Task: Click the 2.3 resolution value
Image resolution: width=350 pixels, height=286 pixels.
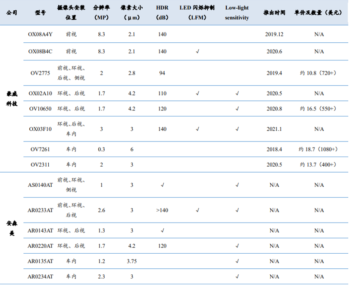Action: [101, 277]
